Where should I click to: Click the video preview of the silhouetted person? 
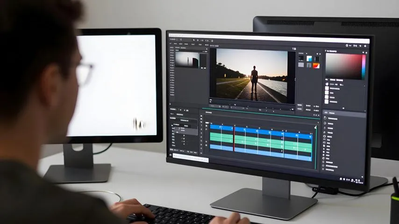[x=252, y=76]
